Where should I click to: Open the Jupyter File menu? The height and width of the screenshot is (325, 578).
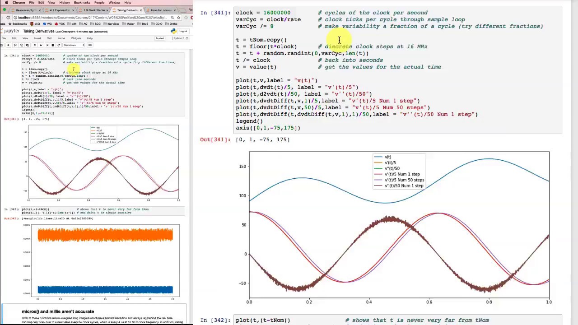point(4,38)
